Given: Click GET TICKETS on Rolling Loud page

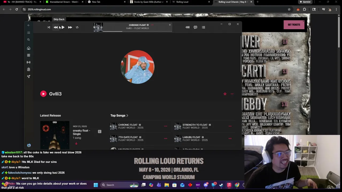Looking at the screenshot, I should coord(294,25).
